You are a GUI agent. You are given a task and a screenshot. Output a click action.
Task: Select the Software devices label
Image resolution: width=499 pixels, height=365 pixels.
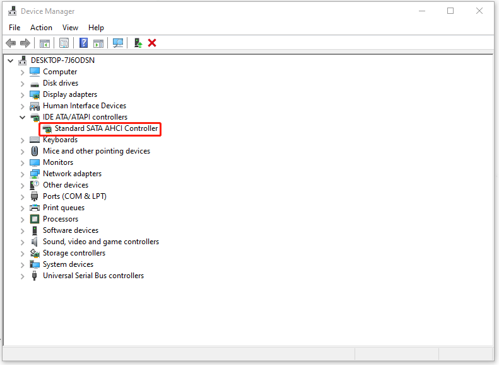click(x=71, y=230)
